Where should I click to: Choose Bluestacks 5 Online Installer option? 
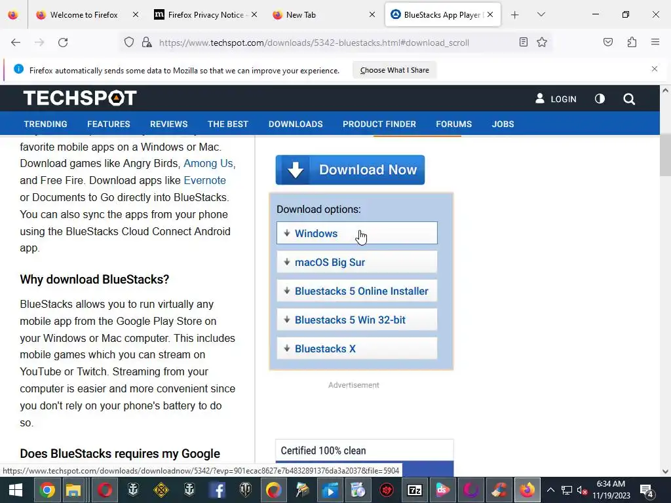357,291
